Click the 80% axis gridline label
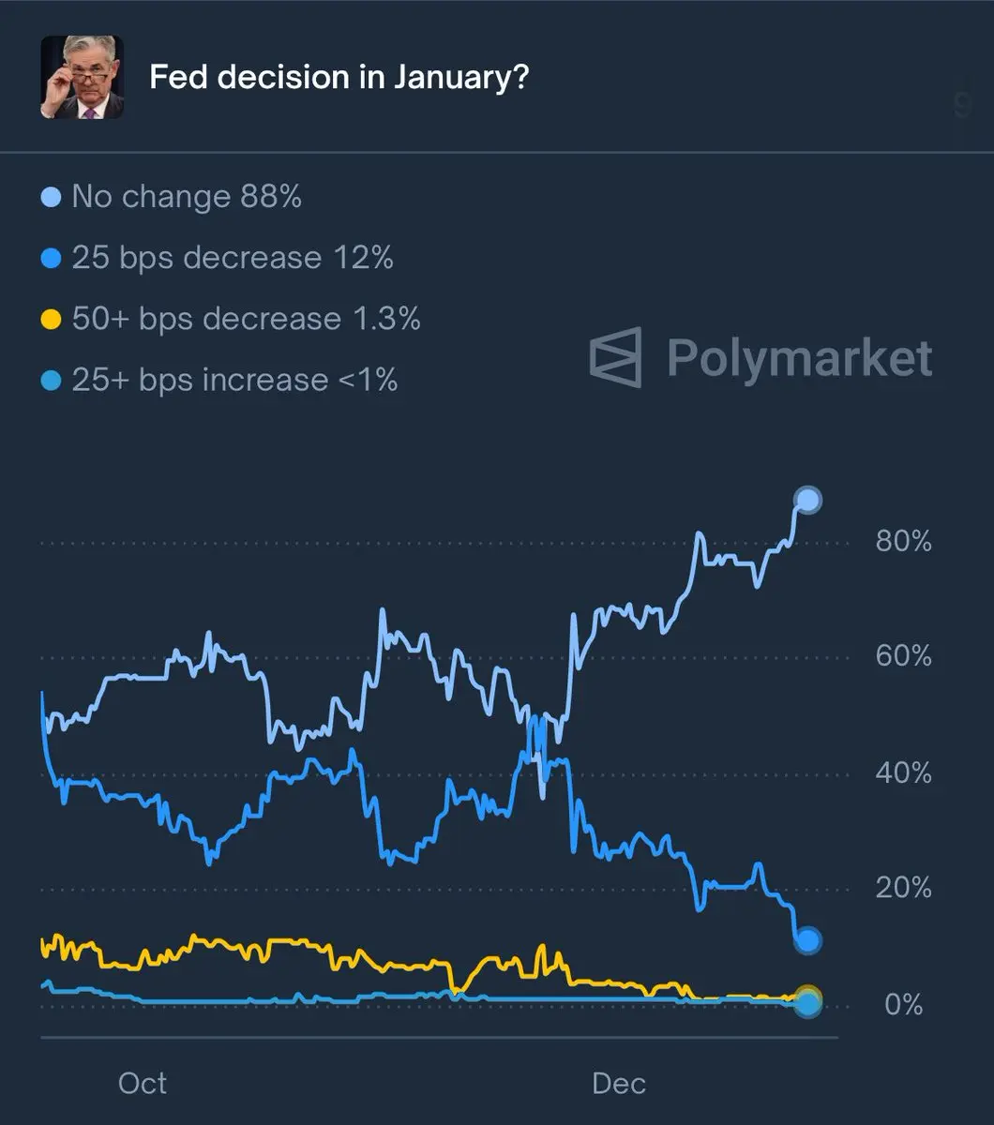This screenshot has width=994, height=1125. 904,542
